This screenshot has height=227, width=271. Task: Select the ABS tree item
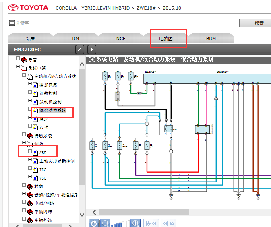click(43, 153)
